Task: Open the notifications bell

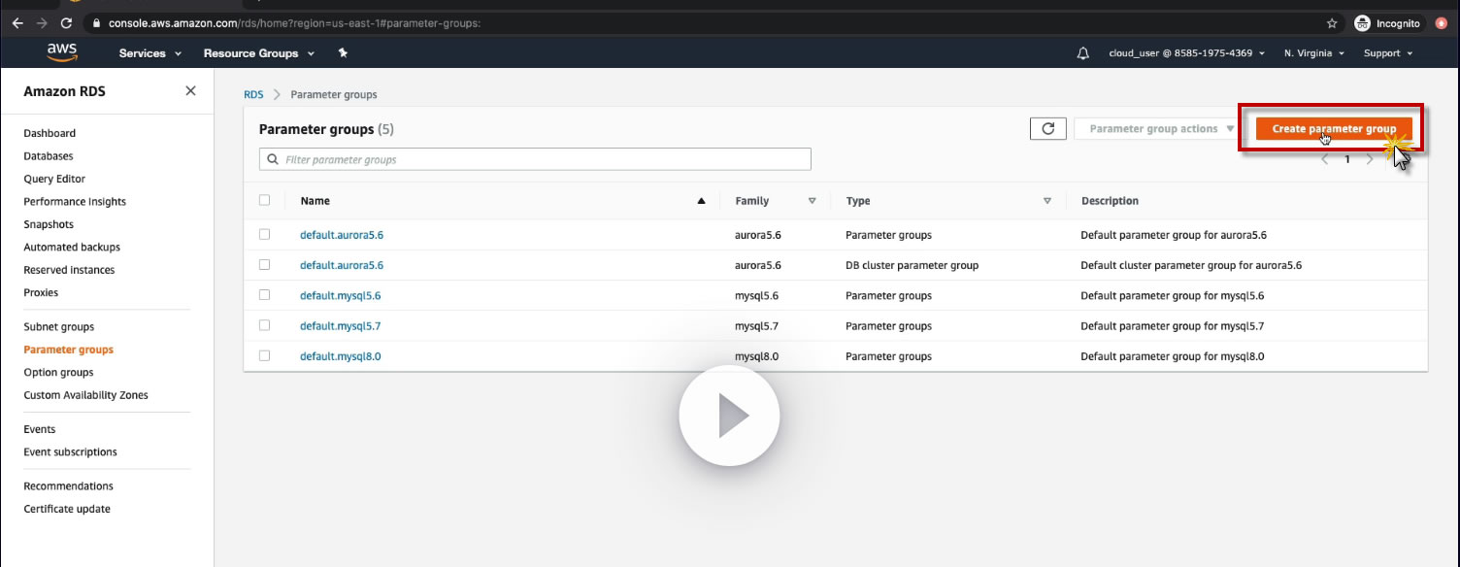Action: click(x=1083, y=53)
